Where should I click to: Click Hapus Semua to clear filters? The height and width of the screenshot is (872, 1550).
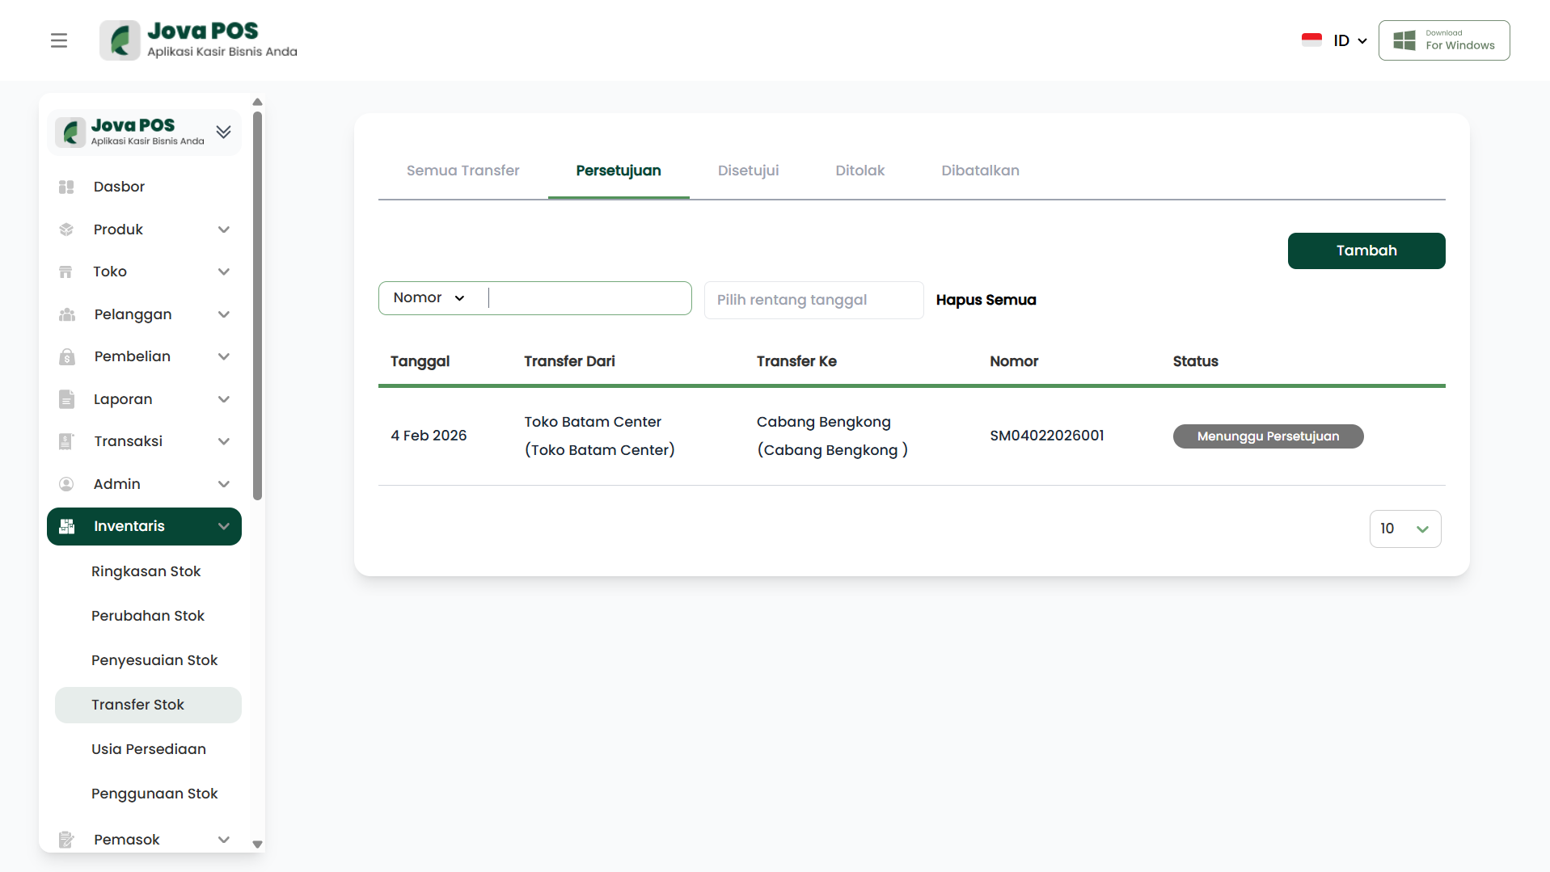[x=986, y=300]
